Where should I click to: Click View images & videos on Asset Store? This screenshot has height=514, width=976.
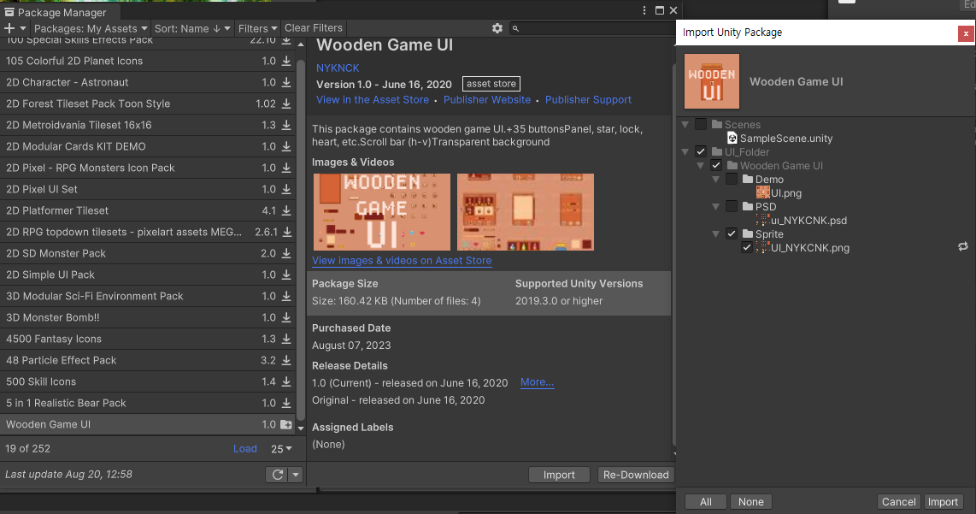[402, 261]
